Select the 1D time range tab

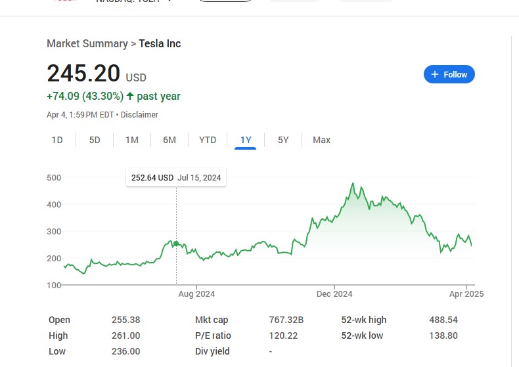57,140
